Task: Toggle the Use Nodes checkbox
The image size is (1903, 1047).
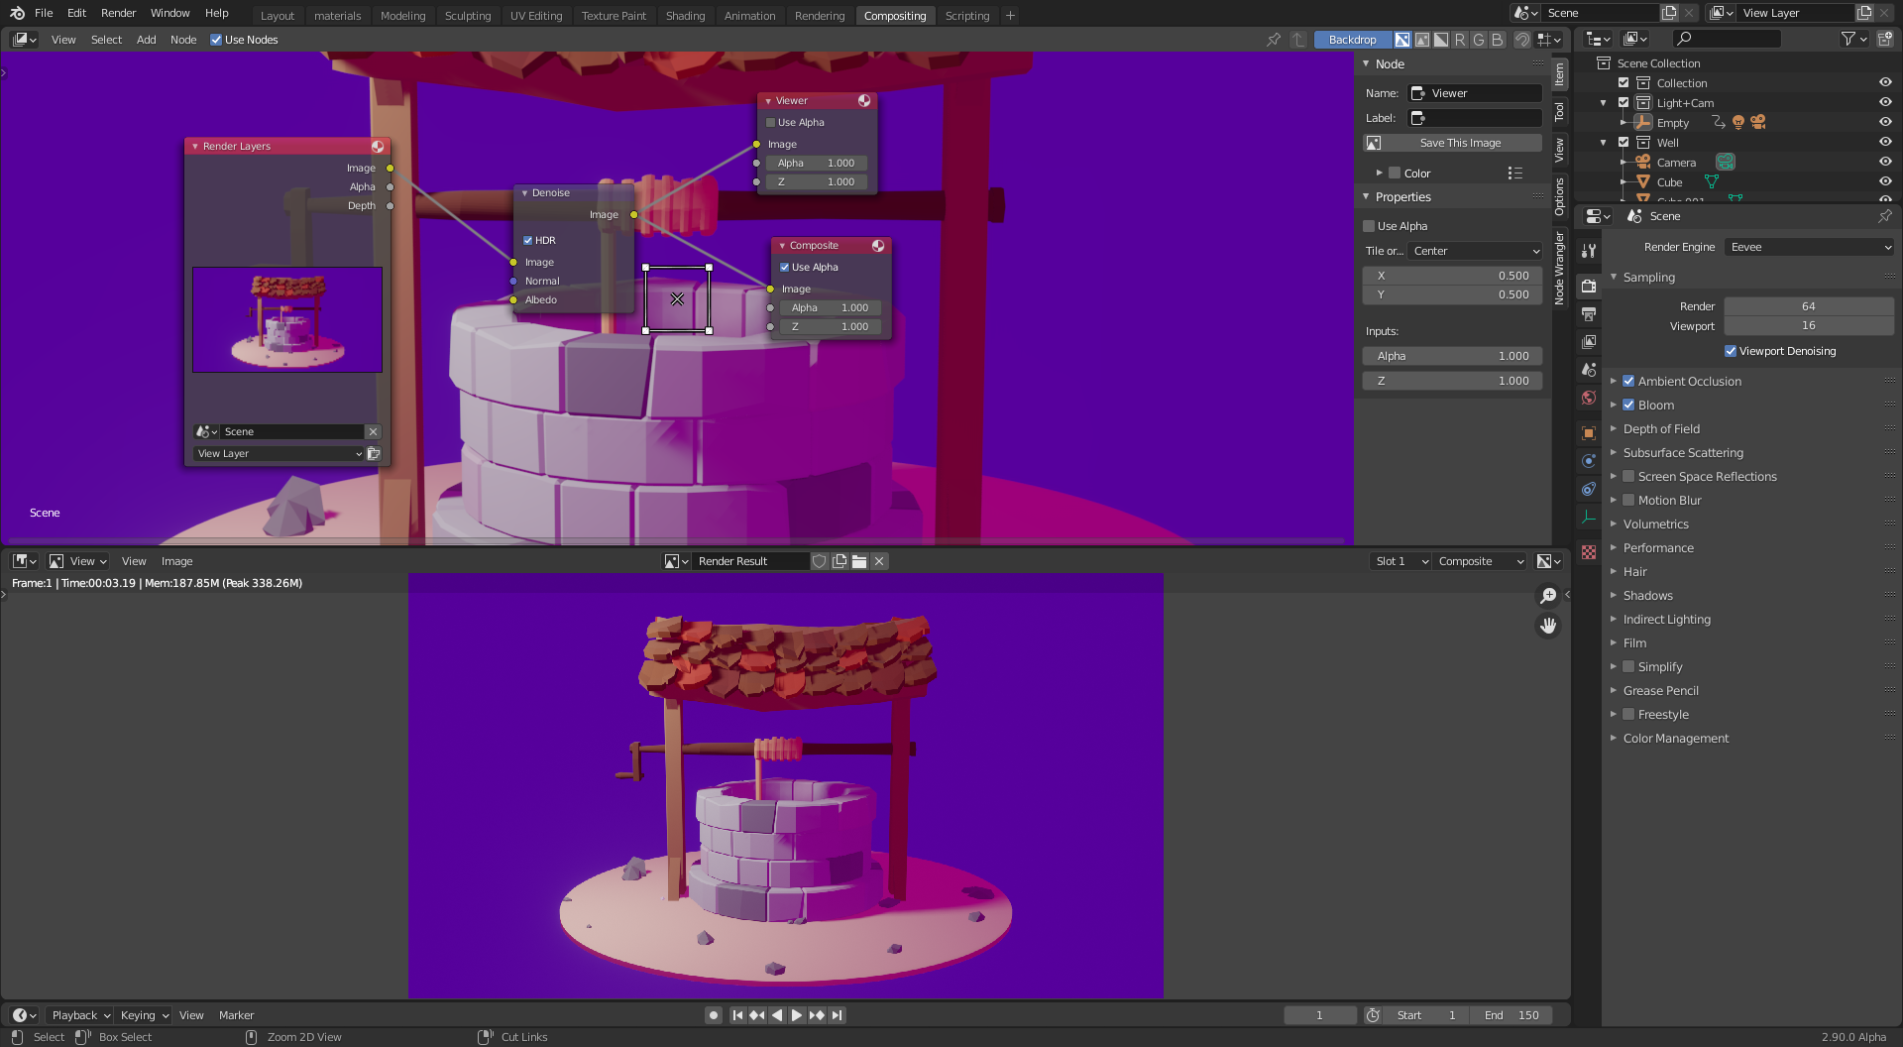Action: pyautogui.click(x=216, y=40)
